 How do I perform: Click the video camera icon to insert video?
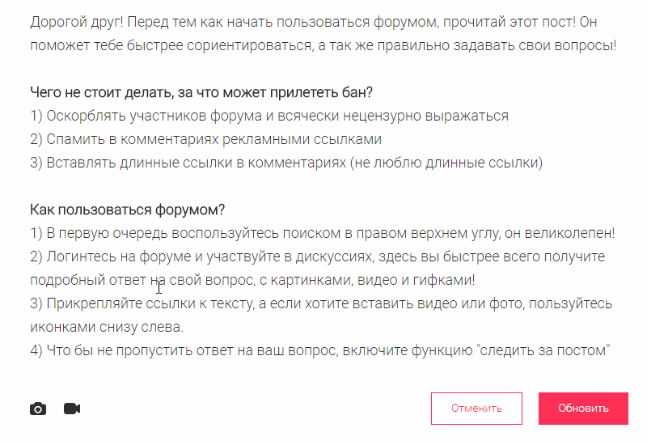coord(72,409)
